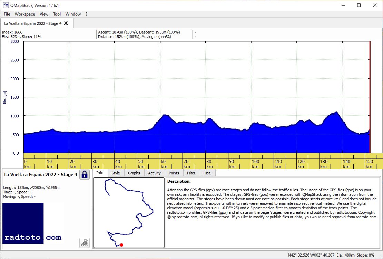Switch to the Activity tab
Image resolution: width=383 pixels, height=259 pixels.
coord(154,173)
